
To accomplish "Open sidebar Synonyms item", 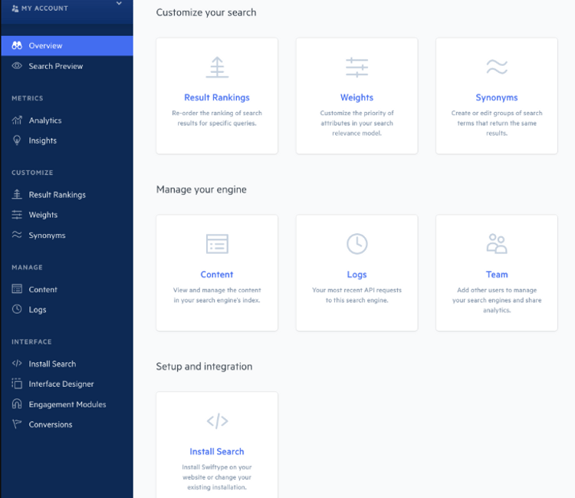I will tap(67, 235).
